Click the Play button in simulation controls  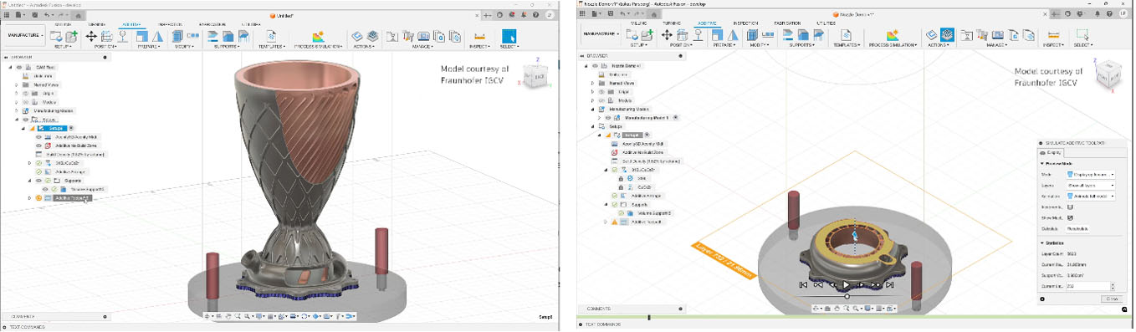coord(847,284)
